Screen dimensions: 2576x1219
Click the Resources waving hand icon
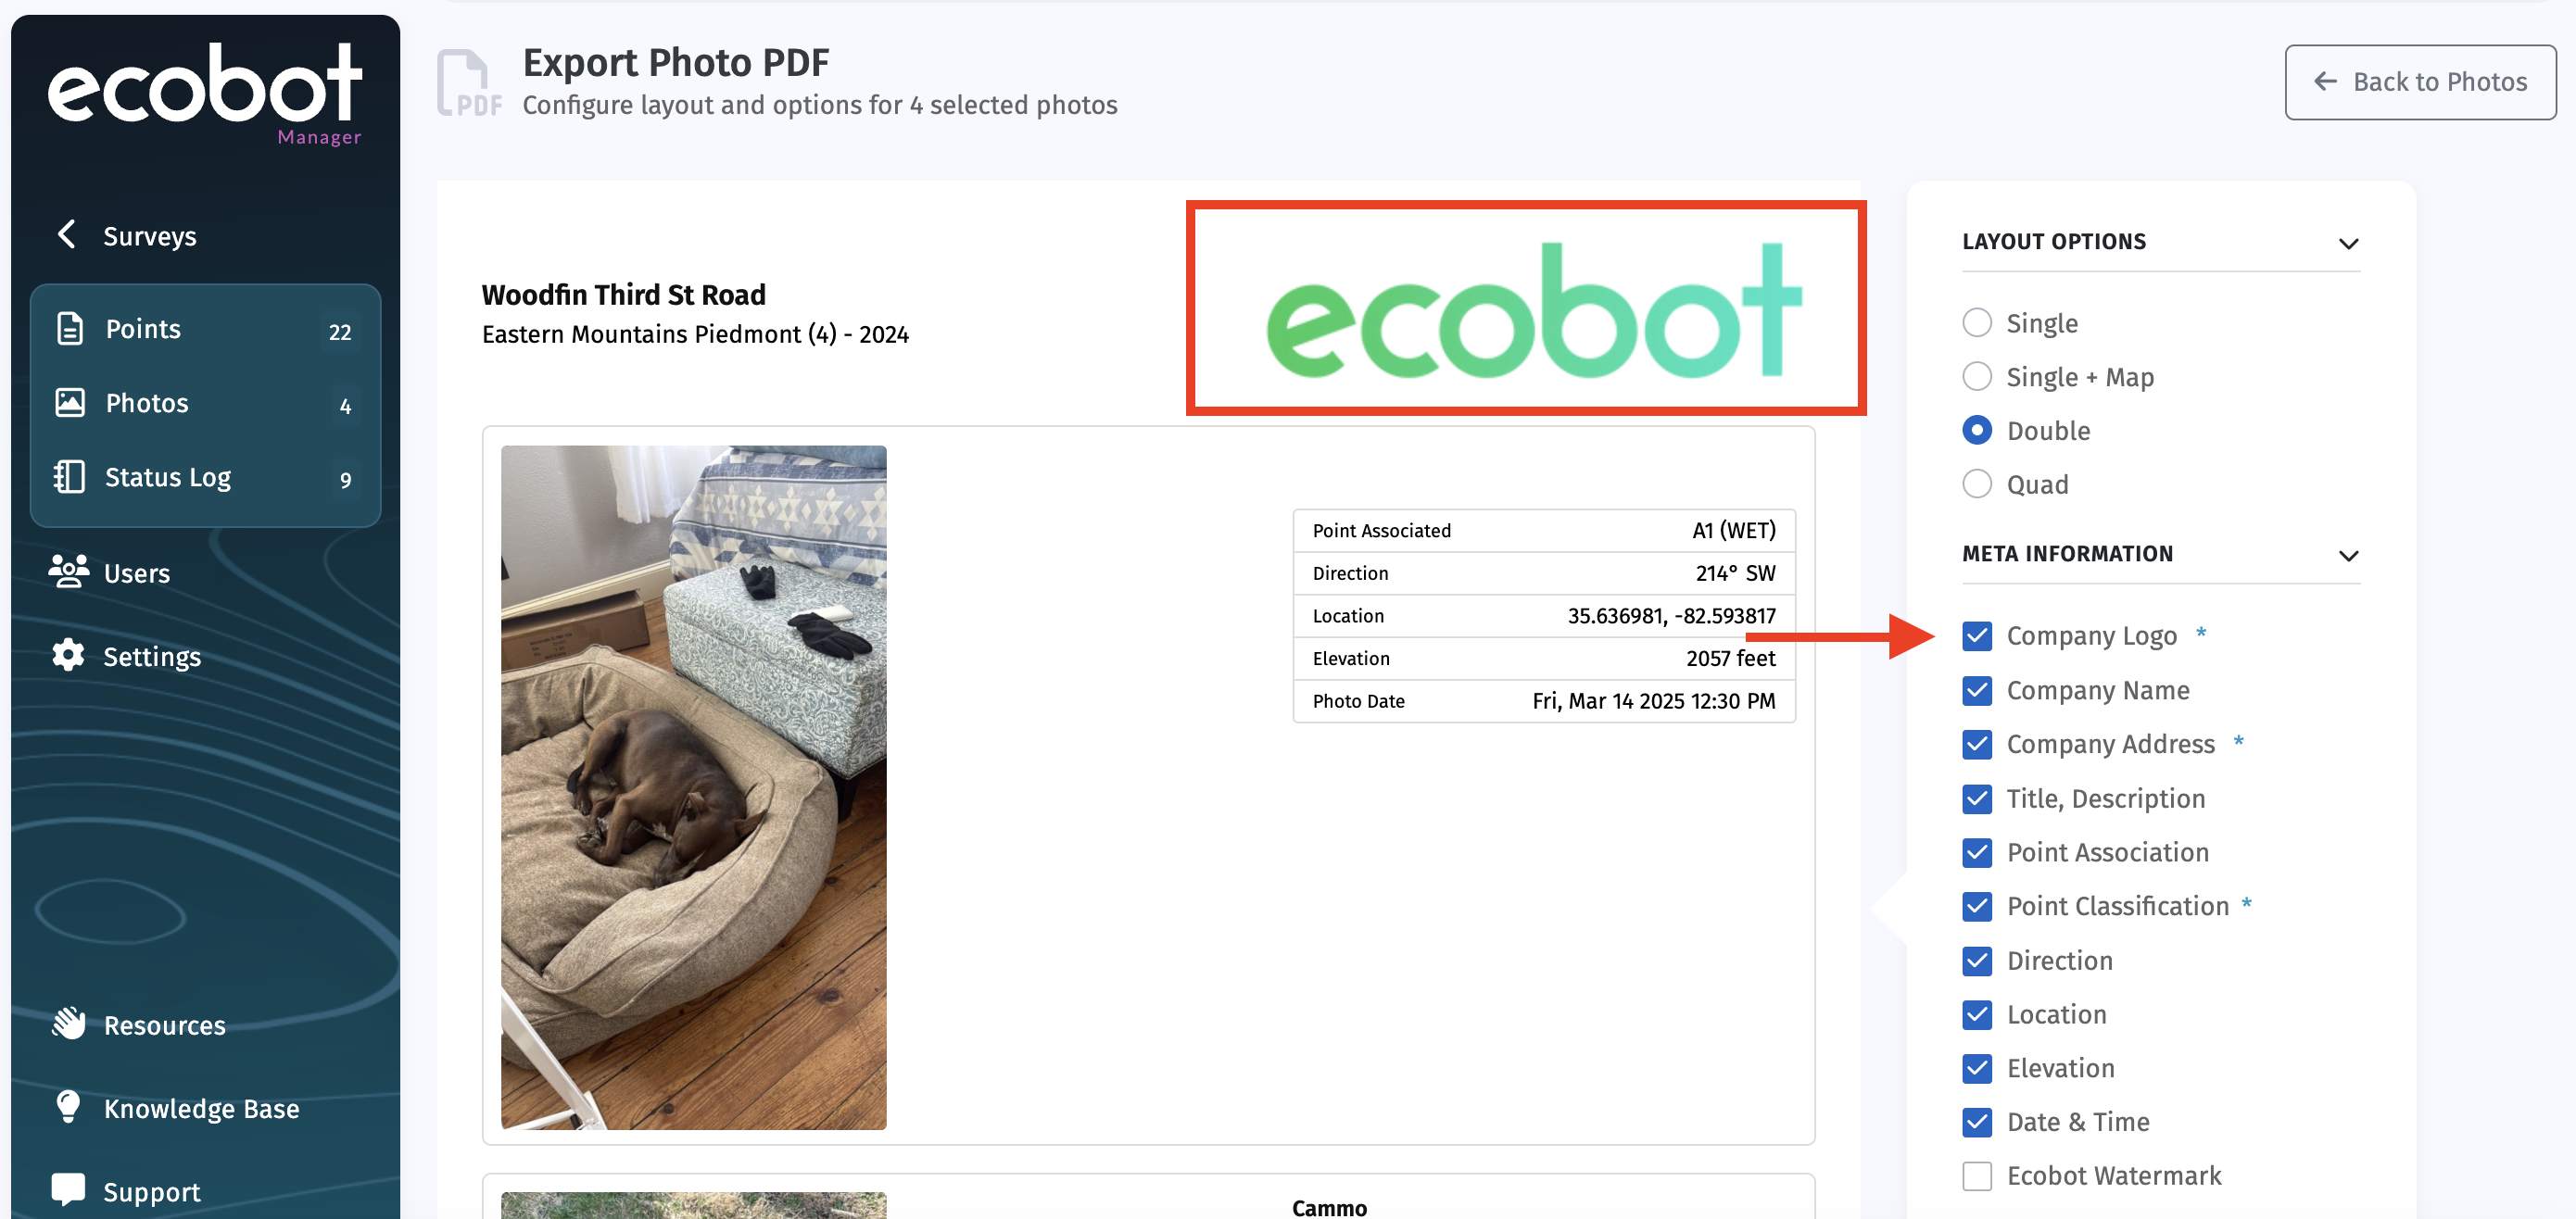(68, 1024)
